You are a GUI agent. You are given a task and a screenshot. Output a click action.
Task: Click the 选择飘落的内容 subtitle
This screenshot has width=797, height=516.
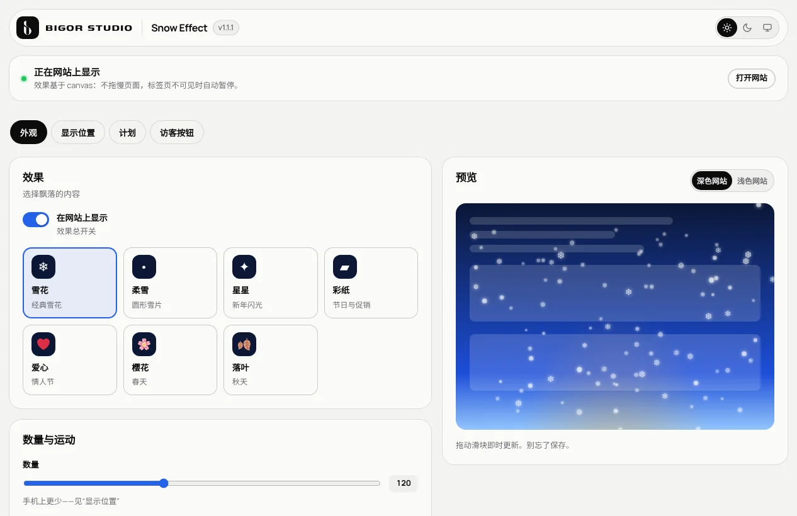pos(51,194)
